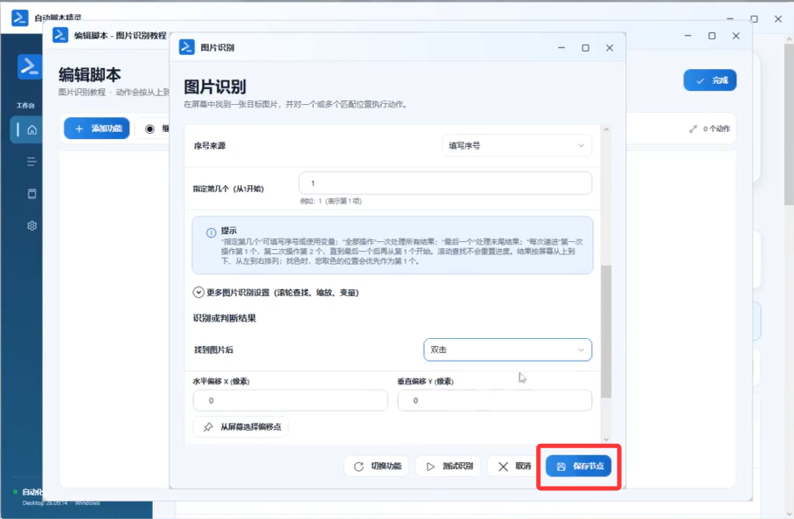794x519 pixels.
Task: Click the play icon on 测试识别
Action: pos(430,467)
